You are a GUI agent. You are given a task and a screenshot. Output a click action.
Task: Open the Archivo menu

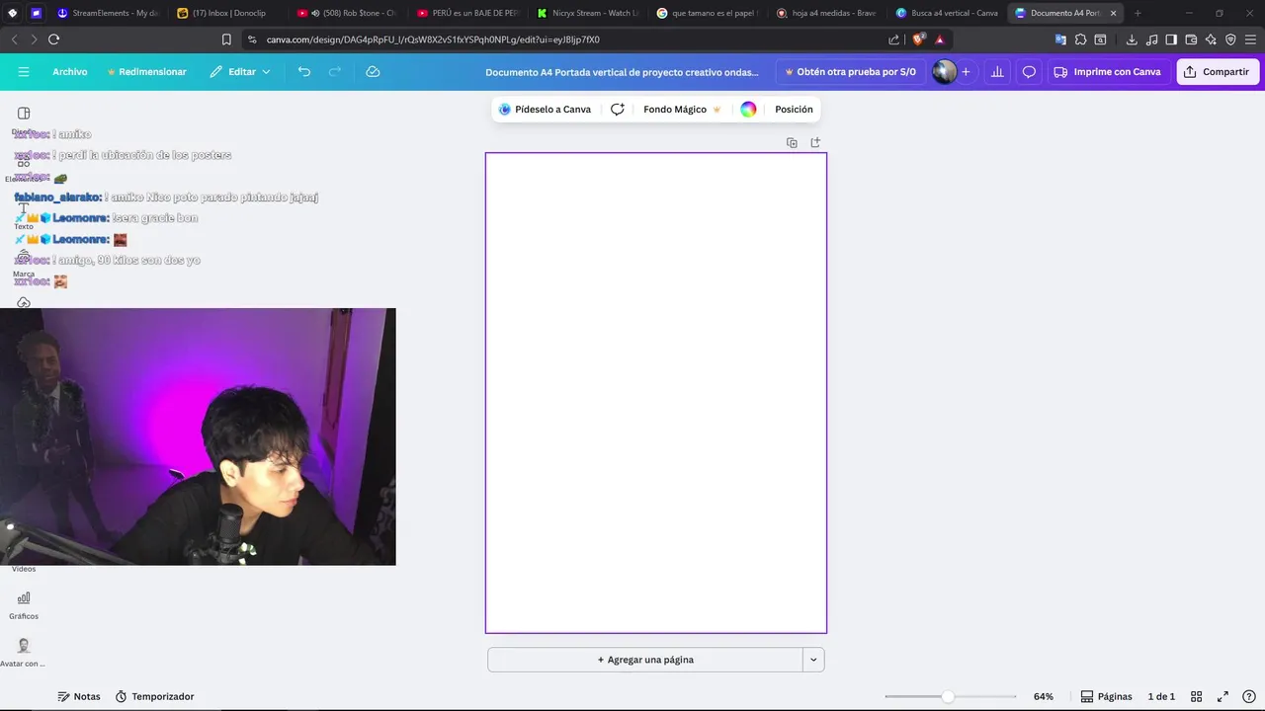pyautogui.click(x=70, y=72)
